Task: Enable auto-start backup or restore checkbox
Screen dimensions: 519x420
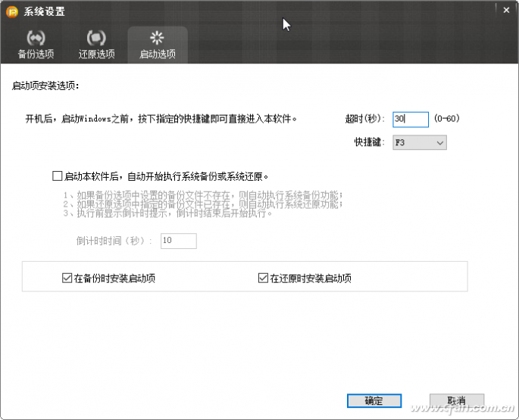Action: (58, 176)
